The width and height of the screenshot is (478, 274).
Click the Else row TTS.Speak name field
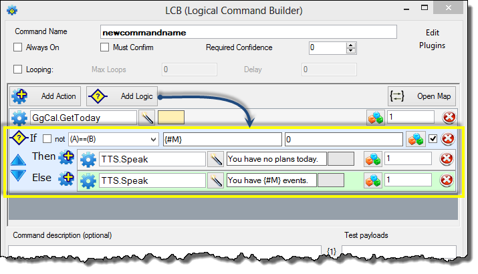click(x=152, y=180)
